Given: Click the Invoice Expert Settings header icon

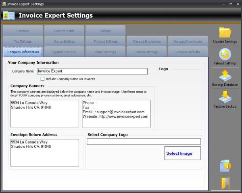Looking at the screenshot, I should pos(8,15).
